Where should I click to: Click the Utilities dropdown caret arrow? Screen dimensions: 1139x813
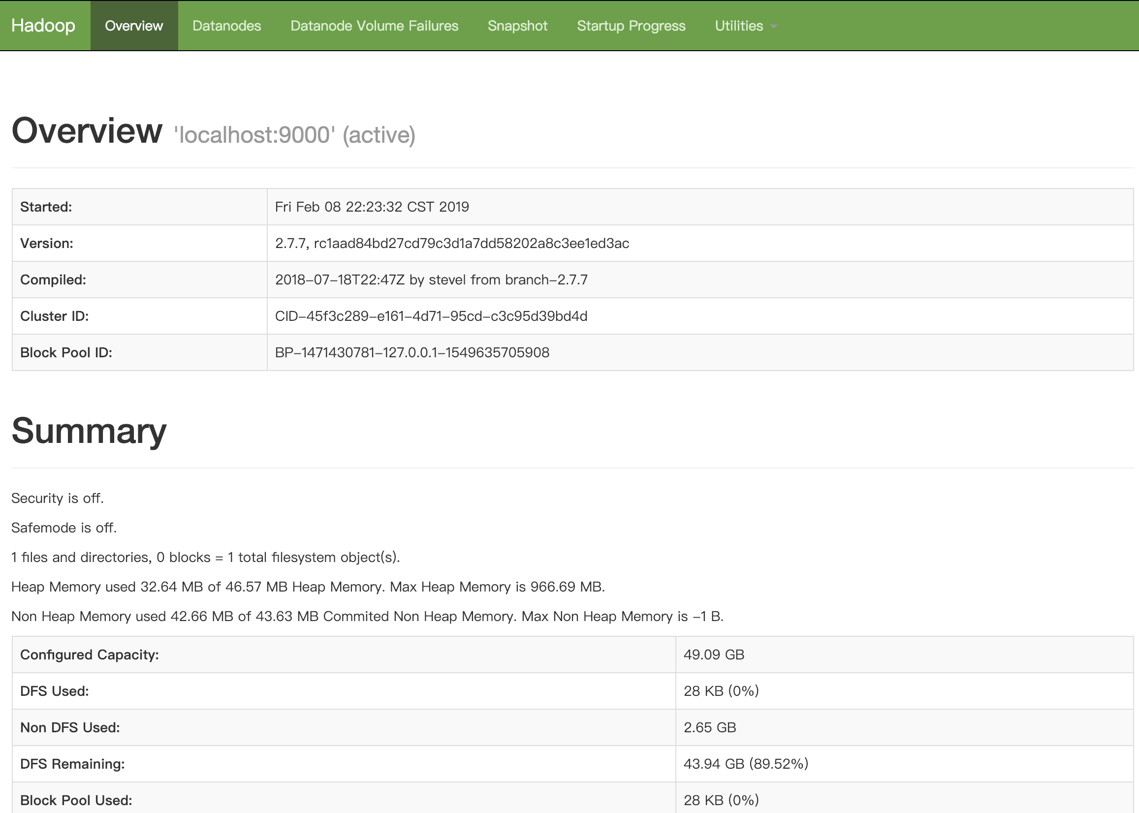[x=773, y=27]
